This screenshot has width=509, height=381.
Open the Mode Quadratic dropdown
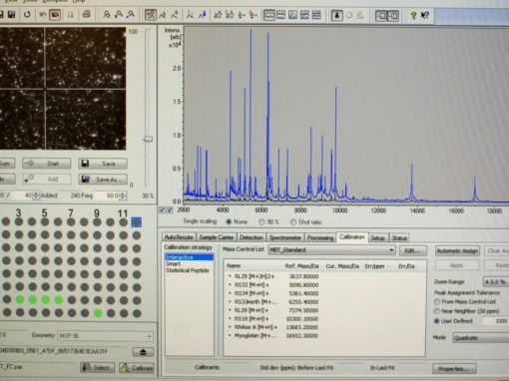tap(481, 338)
